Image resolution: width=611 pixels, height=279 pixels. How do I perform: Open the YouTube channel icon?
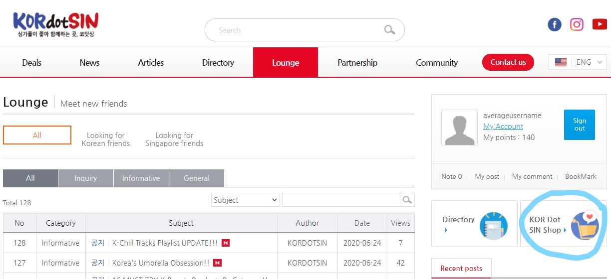(x=600, y=24)
